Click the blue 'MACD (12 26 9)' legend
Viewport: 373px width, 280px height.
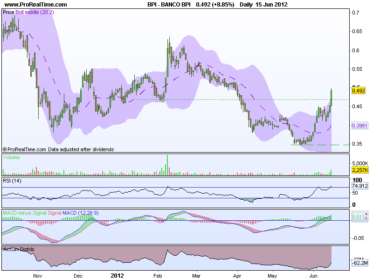81,213
